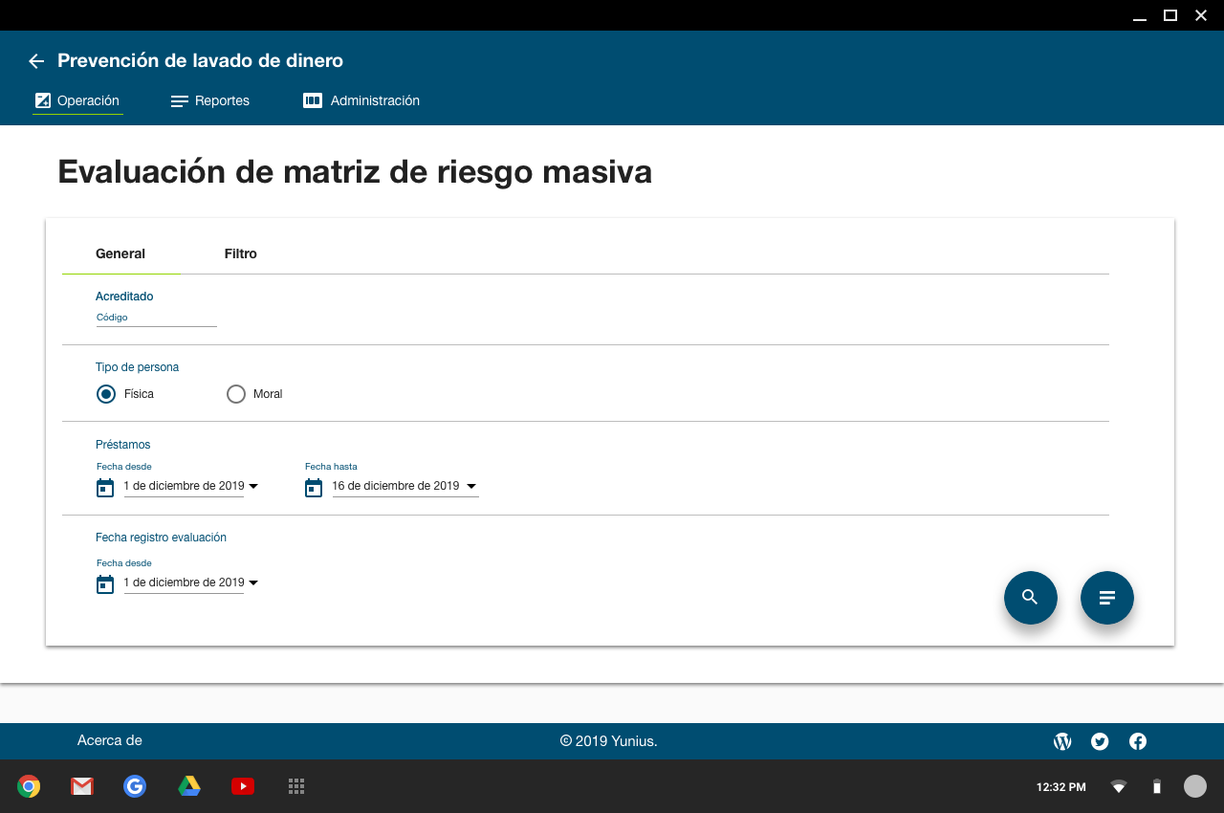Expand the Fecha registro evaluación date dropdown

pos(253,583)
